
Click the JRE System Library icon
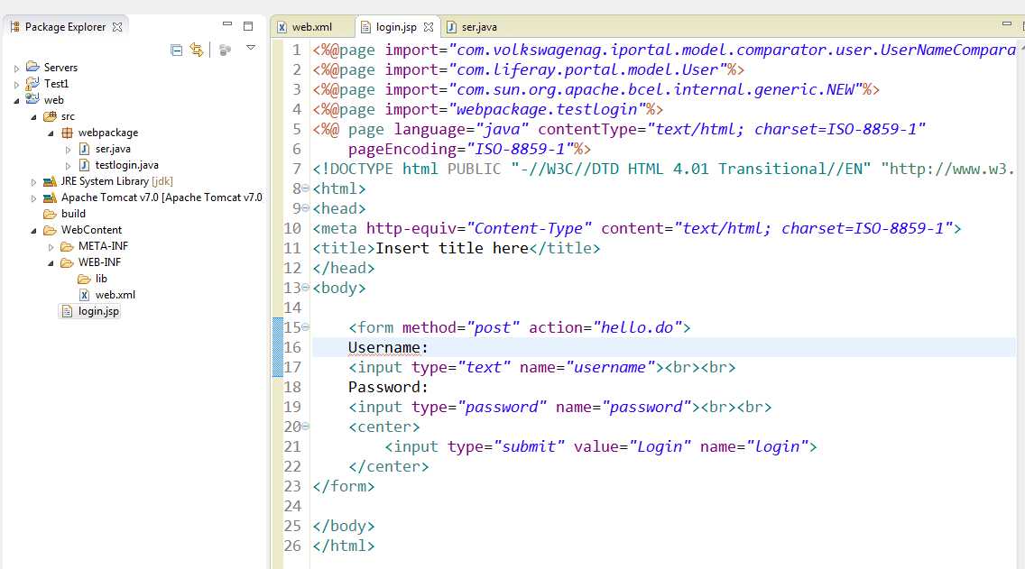[x=50, y=181]
